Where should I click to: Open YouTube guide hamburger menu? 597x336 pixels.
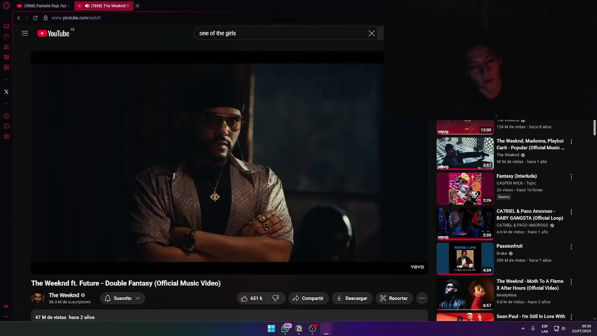(25, 33)
